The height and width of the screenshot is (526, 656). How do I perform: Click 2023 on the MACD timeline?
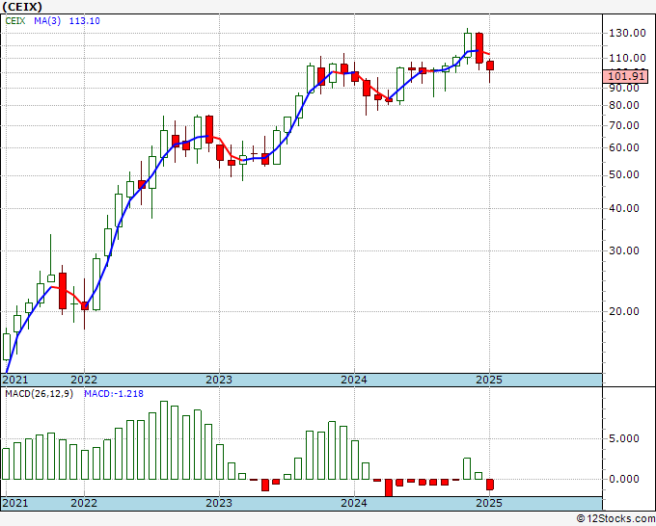click(x=219, y=503)
